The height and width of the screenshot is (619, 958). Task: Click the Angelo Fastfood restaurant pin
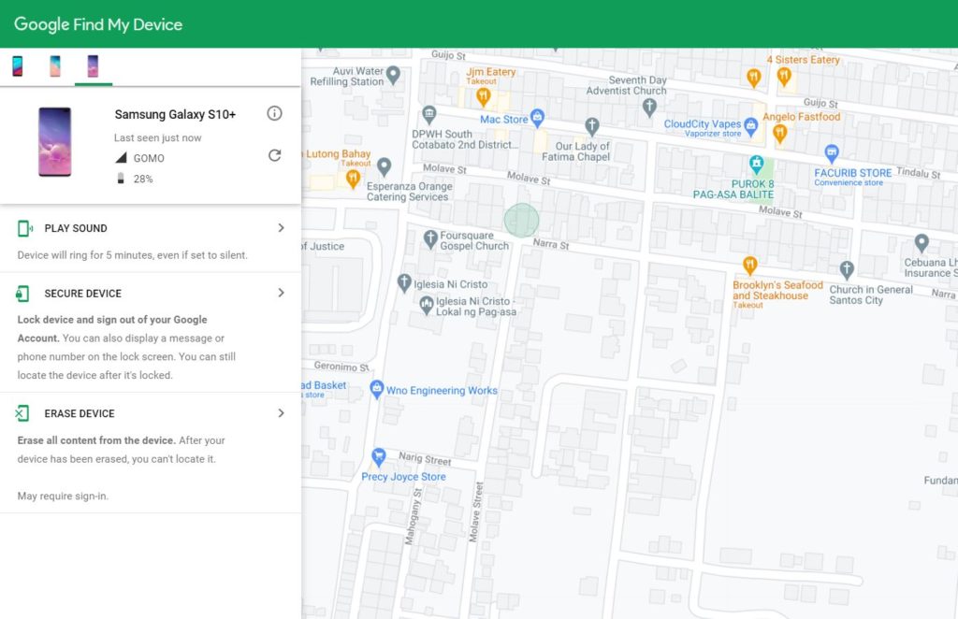[779, 133]
